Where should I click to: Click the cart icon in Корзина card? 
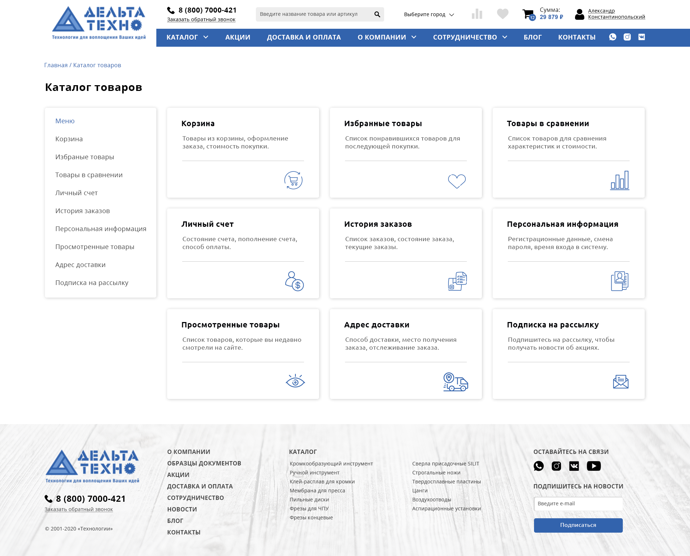(294, 180)
